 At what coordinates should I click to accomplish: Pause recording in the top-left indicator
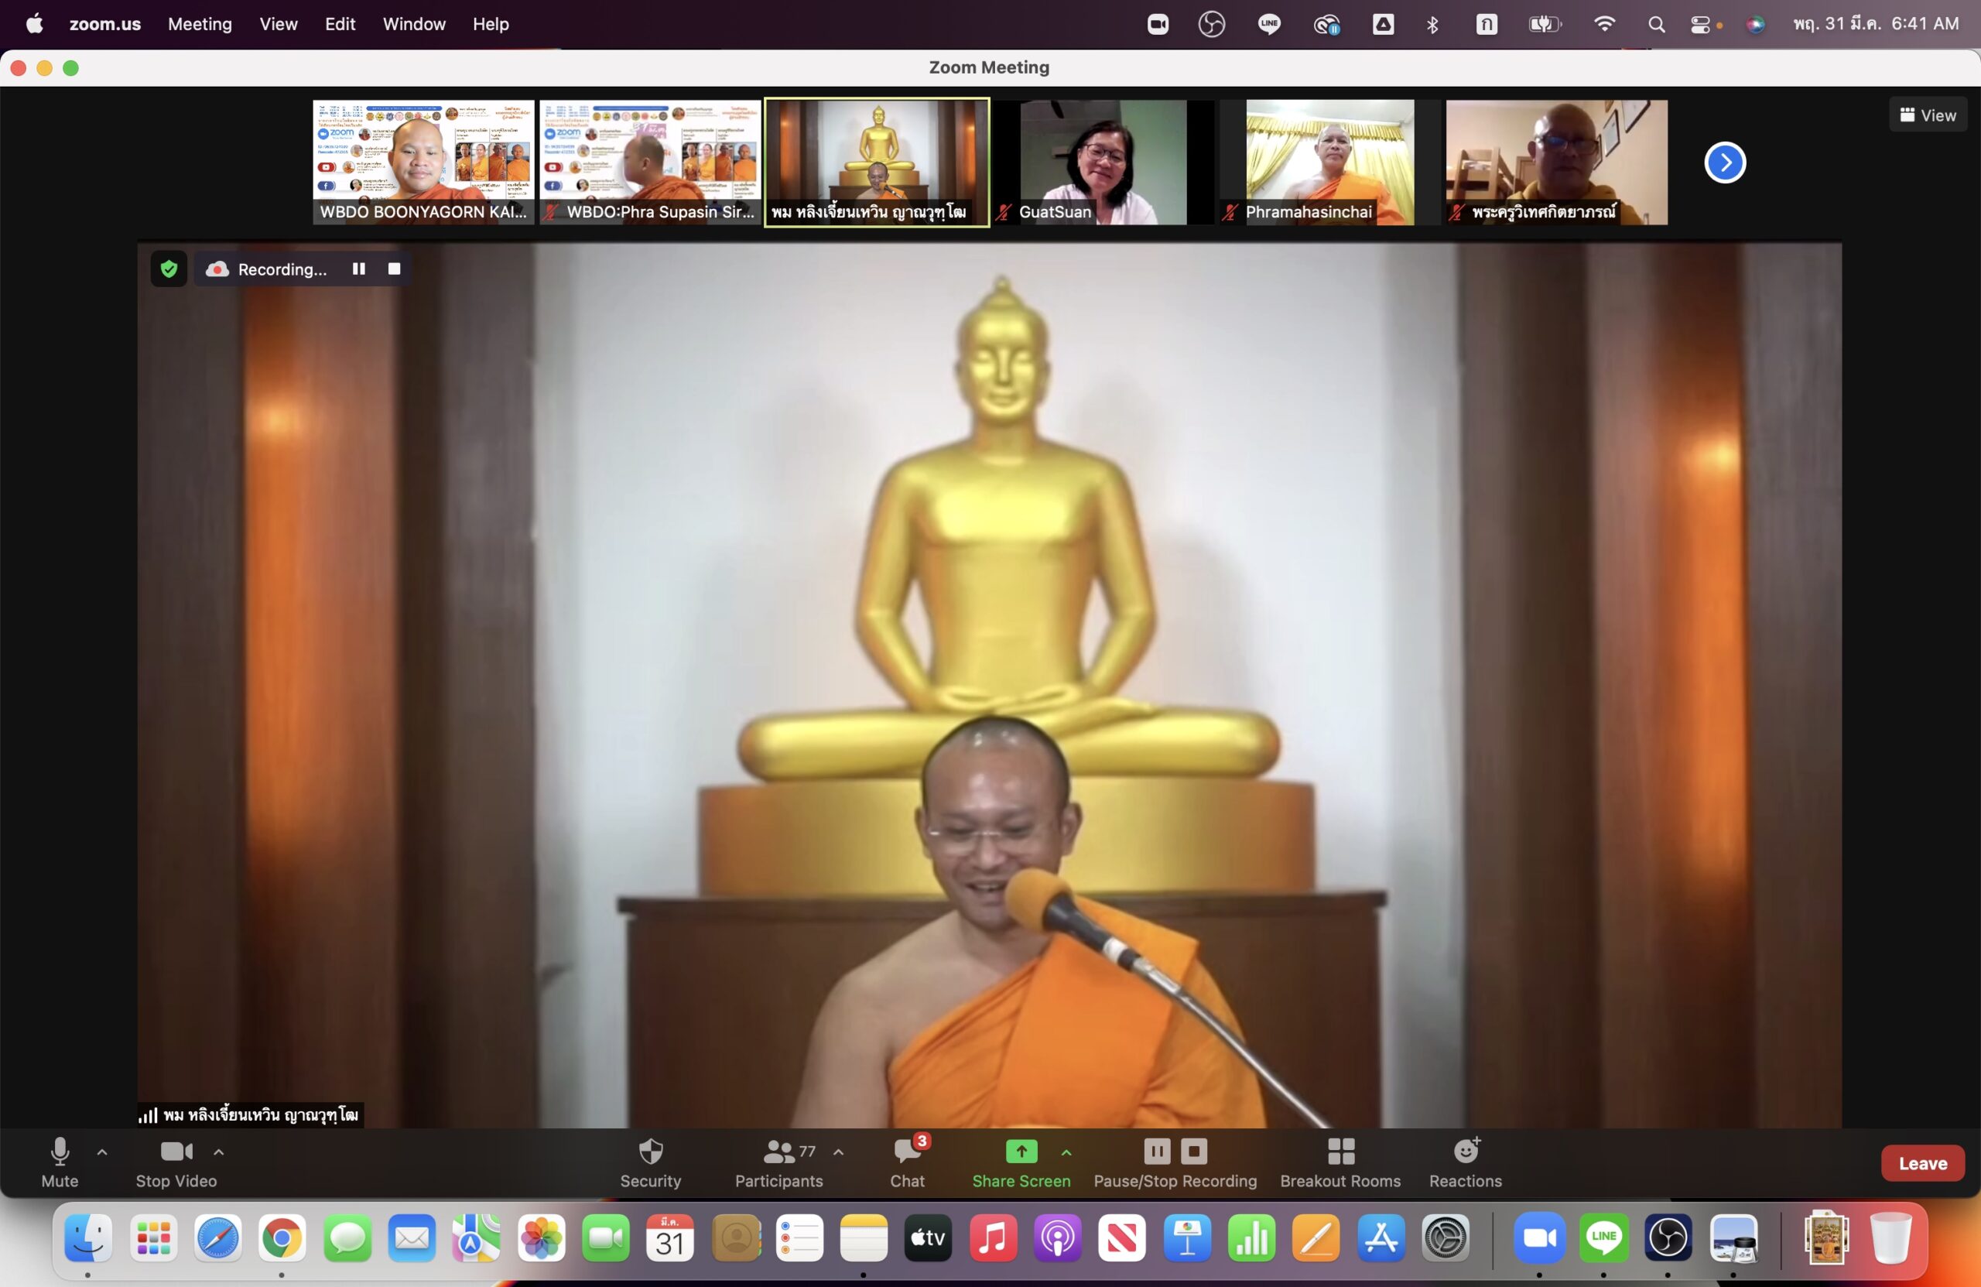[359, 269]
